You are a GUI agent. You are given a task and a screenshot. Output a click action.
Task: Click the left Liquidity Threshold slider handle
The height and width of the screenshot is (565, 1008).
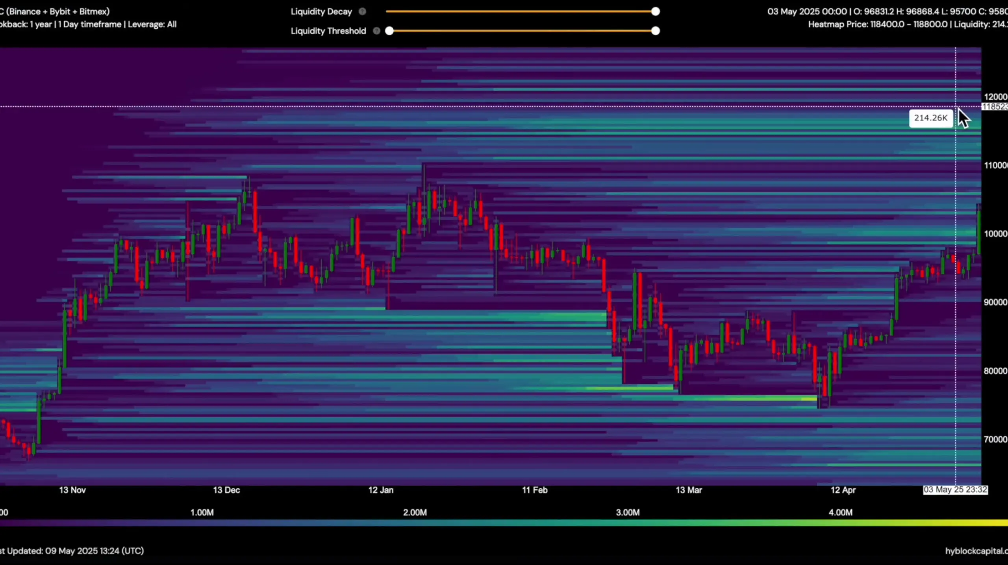389,31
